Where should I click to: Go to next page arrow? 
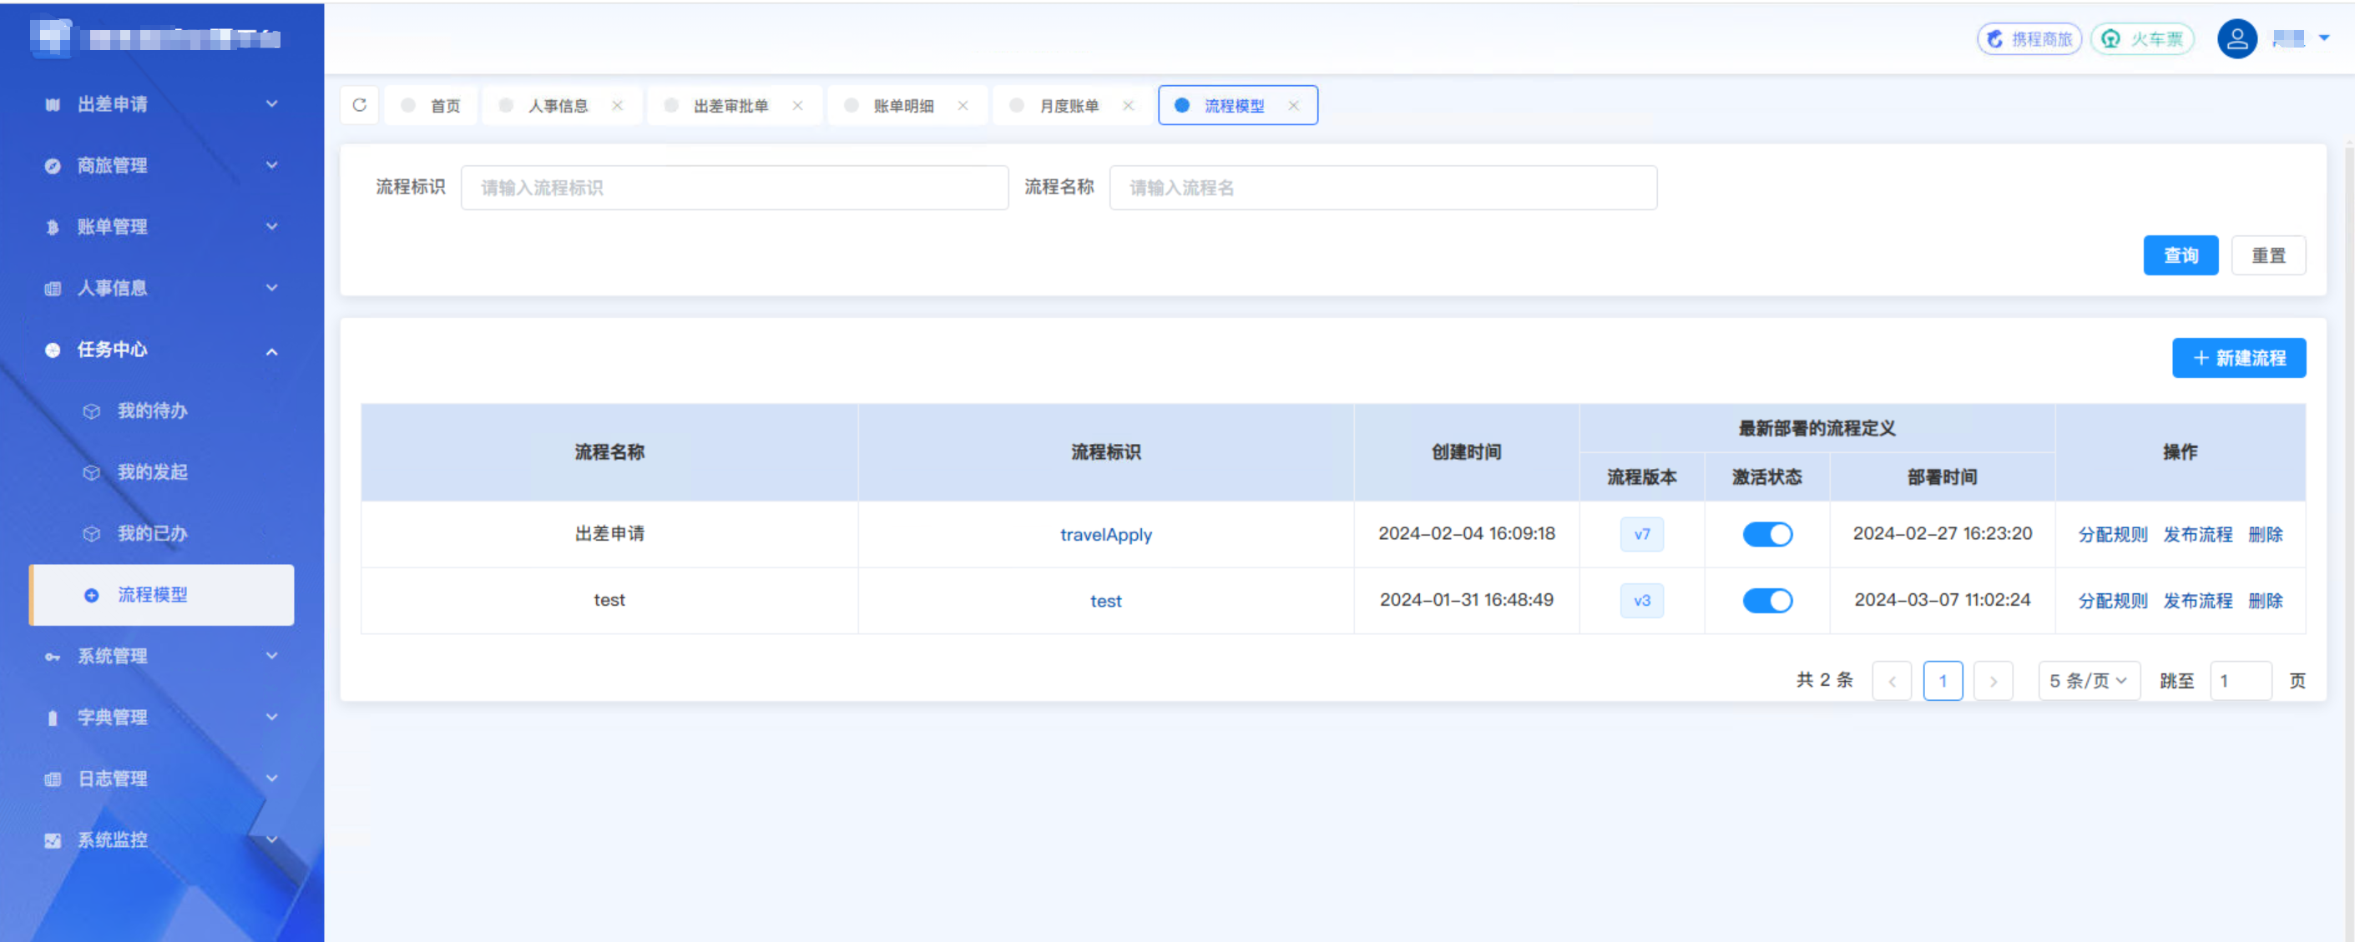pyautogui.click(x=1993, y=681)
